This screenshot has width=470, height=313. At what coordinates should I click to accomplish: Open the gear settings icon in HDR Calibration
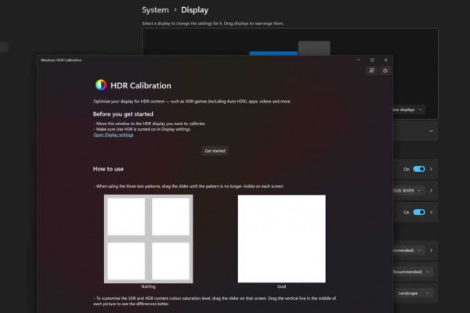[385, 70]
